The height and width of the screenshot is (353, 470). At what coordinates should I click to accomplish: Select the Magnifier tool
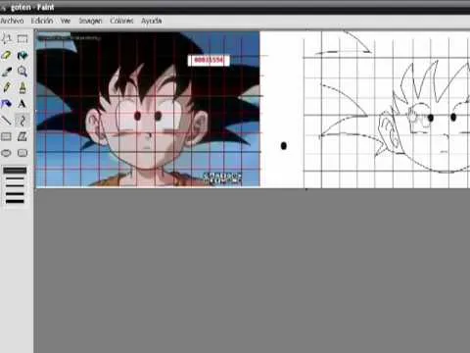click(x=23, y=72)
